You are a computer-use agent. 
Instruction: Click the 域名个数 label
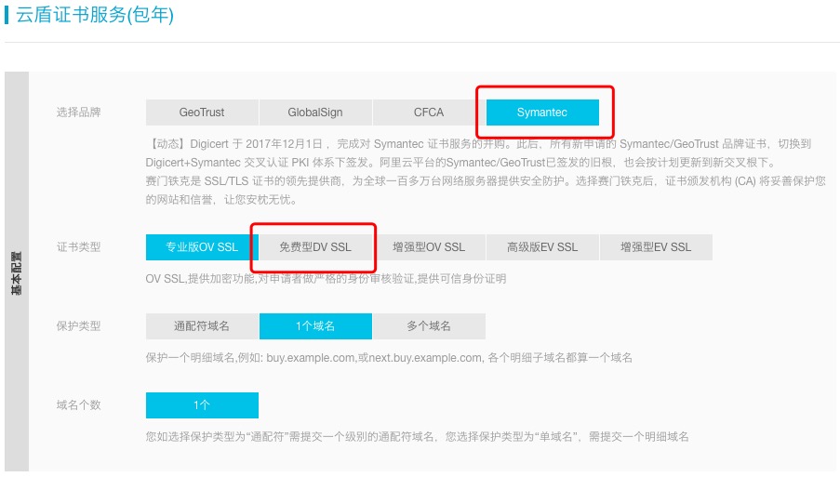pos(79,405)
